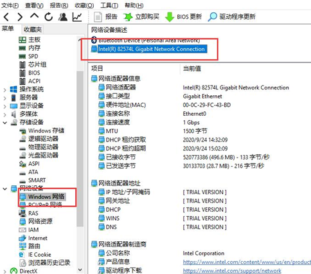Select 主板 in the tree

[x=30, y=40]
